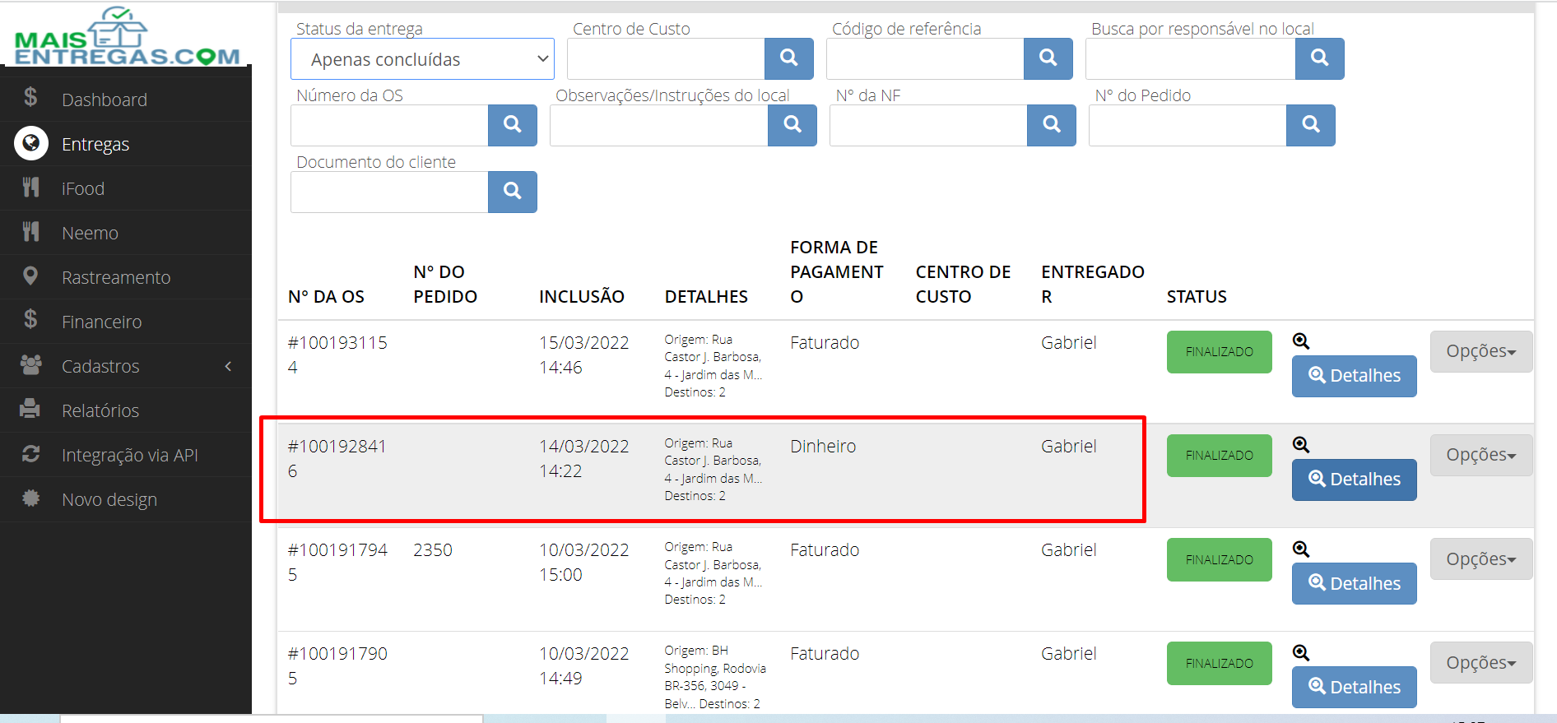Click the Número da OS search icon

point(512,125)
